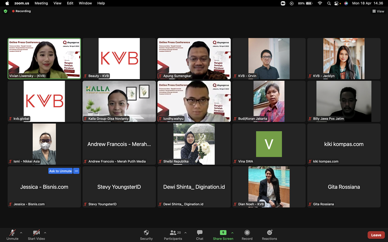Screen dimensions: 388x242
Task: Open the Reactions emoji icon
Action: 269,233
